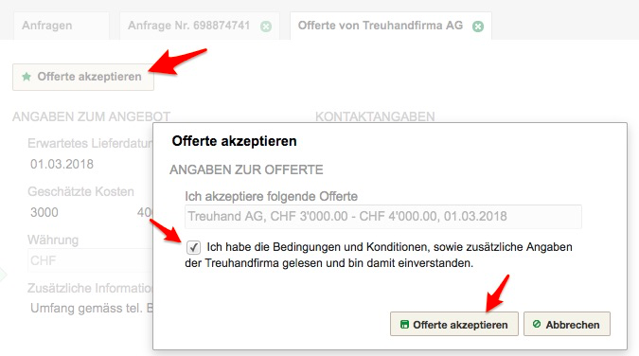This screenshot has height=356, width=639.
Task: Cancel the dialog with Abbrechen
Action: click(x=567, y=324)
